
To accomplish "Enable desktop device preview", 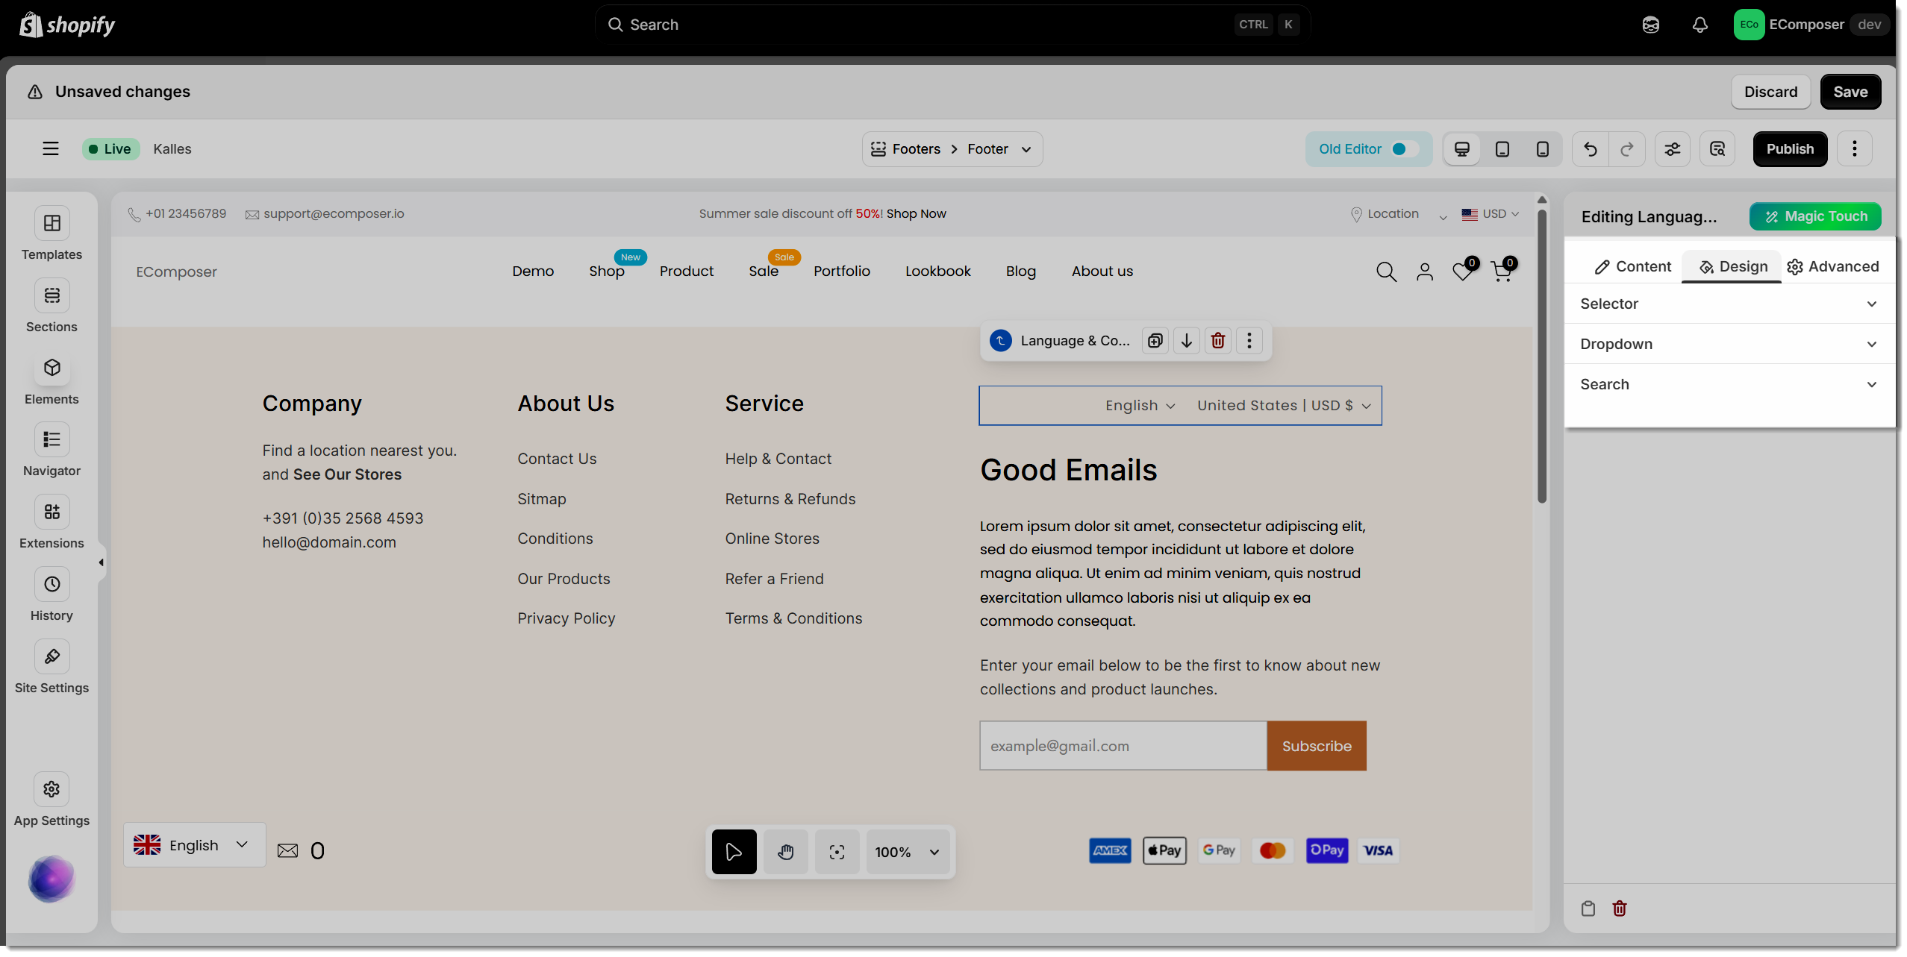I will [x=1462, y=149].
